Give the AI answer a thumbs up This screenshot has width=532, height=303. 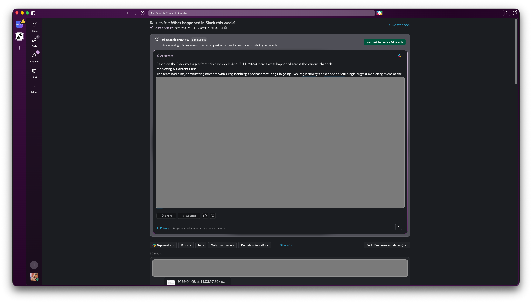pyautogui.click(x=205, y=216)
